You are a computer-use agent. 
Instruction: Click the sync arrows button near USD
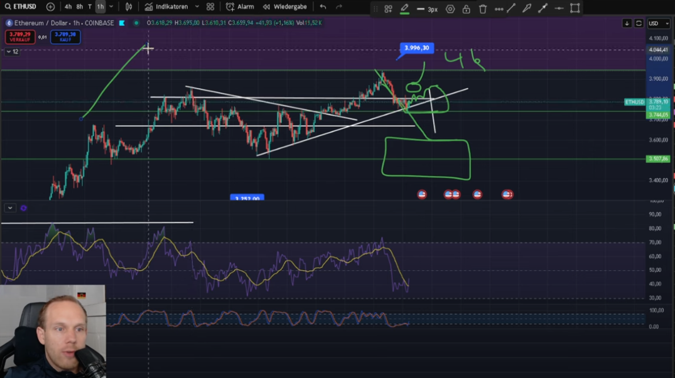[x=639, y=23]
